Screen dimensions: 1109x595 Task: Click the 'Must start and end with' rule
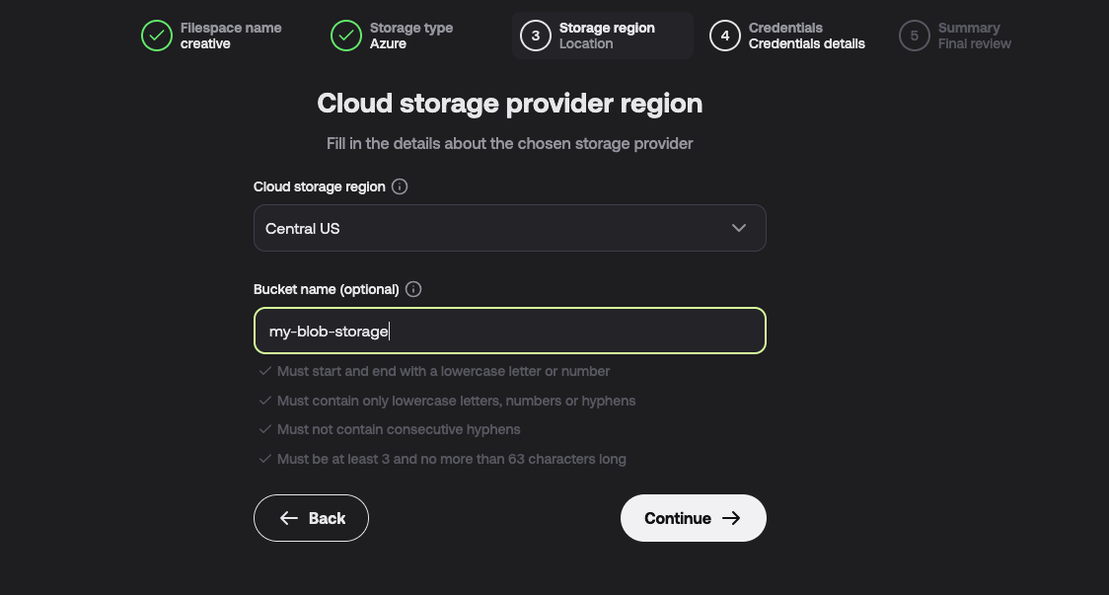(x=443, y=371)
